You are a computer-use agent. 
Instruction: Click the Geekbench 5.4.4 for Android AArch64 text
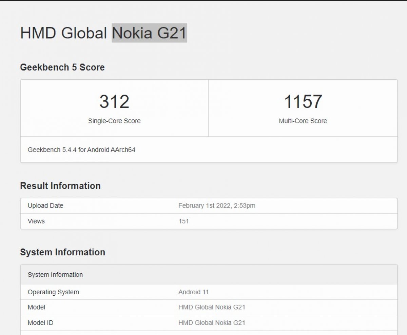[81, 150]
